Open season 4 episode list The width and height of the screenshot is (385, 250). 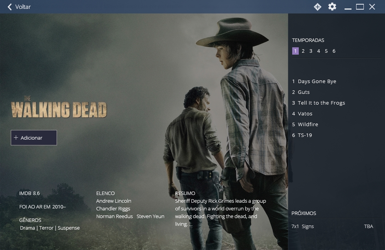[x=318, y=51]
